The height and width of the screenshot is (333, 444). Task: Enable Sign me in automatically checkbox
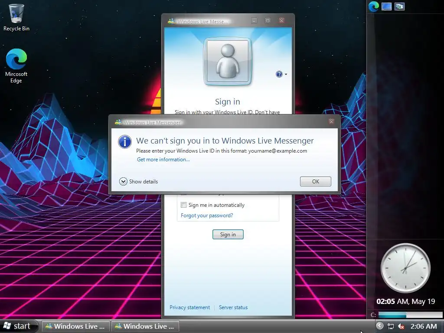184,205
